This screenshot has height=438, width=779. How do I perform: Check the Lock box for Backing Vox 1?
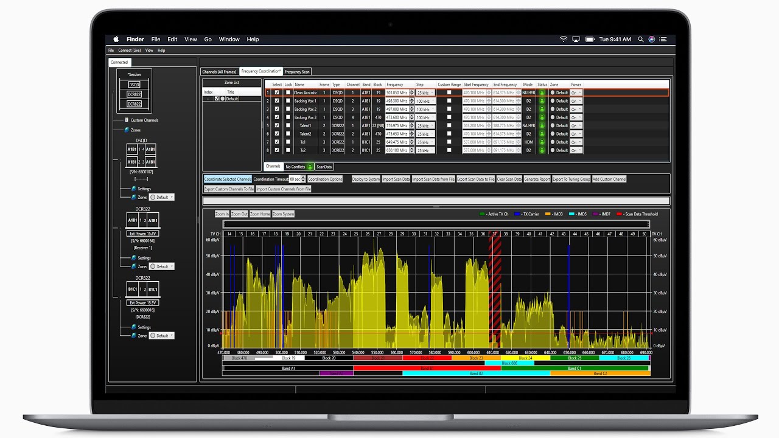tap(288, 101)
